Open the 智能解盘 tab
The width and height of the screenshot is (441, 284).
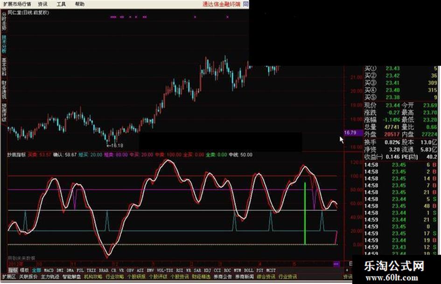71,277
